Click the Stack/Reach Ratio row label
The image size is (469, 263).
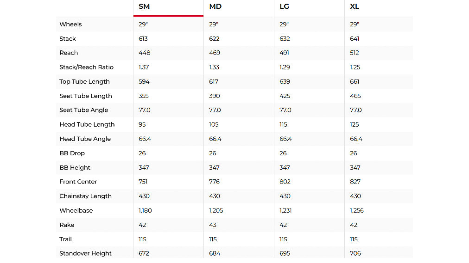pos(86,67)
